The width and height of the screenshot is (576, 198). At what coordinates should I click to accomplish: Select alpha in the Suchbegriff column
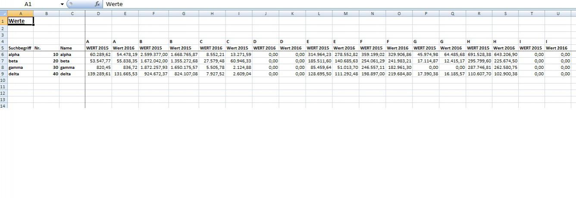[x=20, y=55]
